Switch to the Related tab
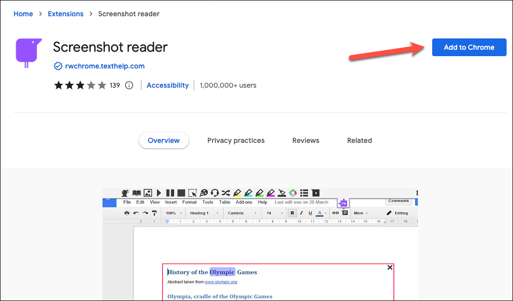 359,140
